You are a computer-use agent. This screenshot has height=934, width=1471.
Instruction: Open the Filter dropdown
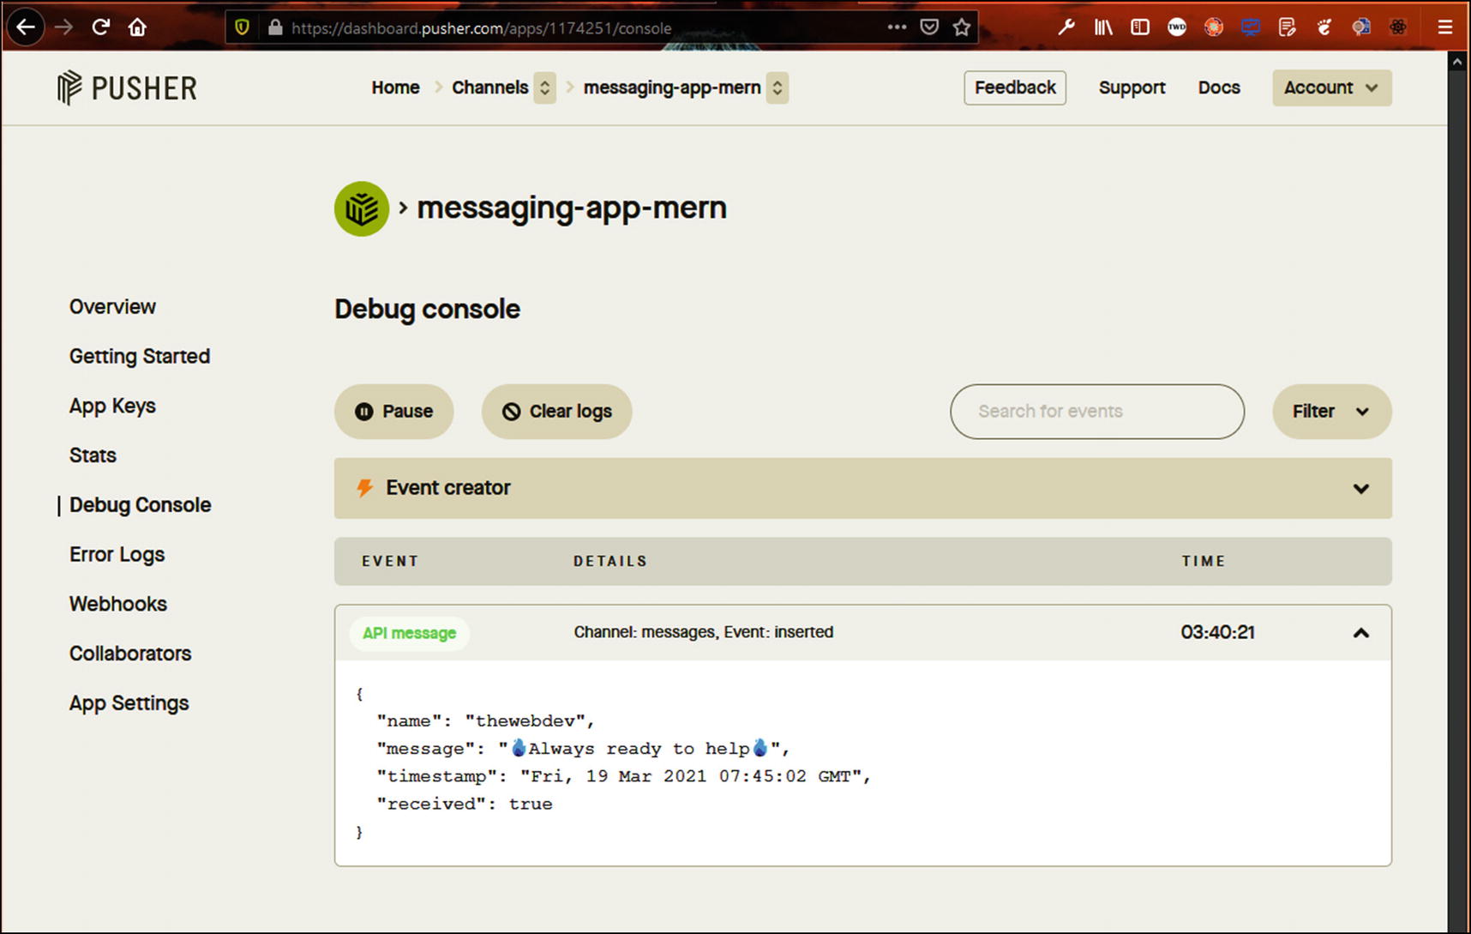[1330, 412]
